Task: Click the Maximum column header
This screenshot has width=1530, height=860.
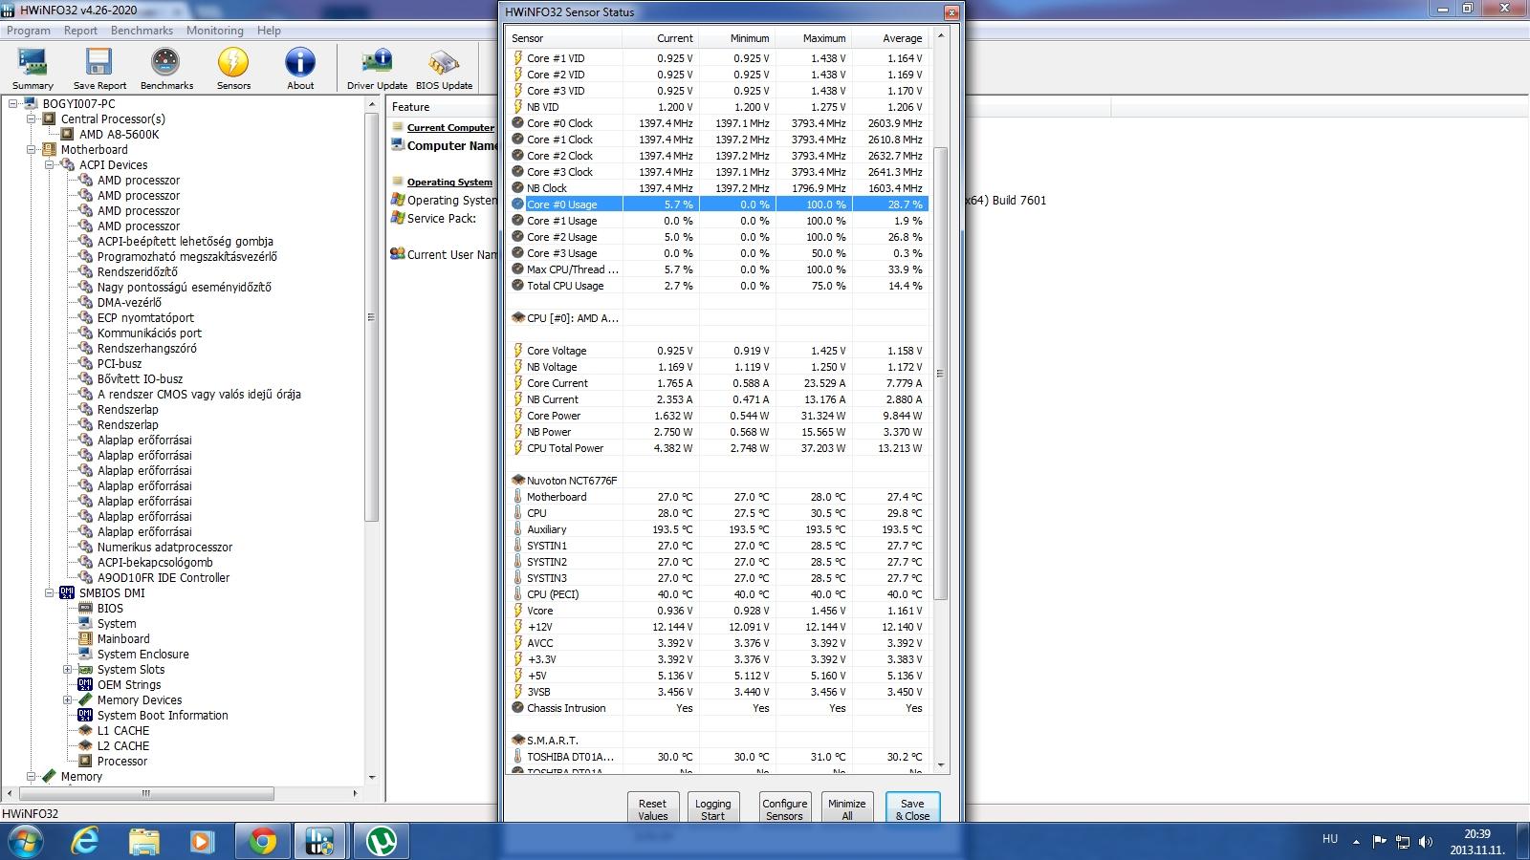Action: (813, 38)
